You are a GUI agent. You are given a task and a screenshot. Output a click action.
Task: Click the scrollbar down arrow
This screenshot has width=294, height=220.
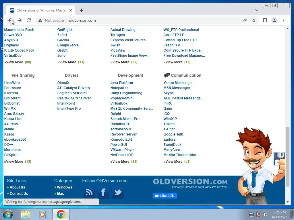(x=287, y=202)
